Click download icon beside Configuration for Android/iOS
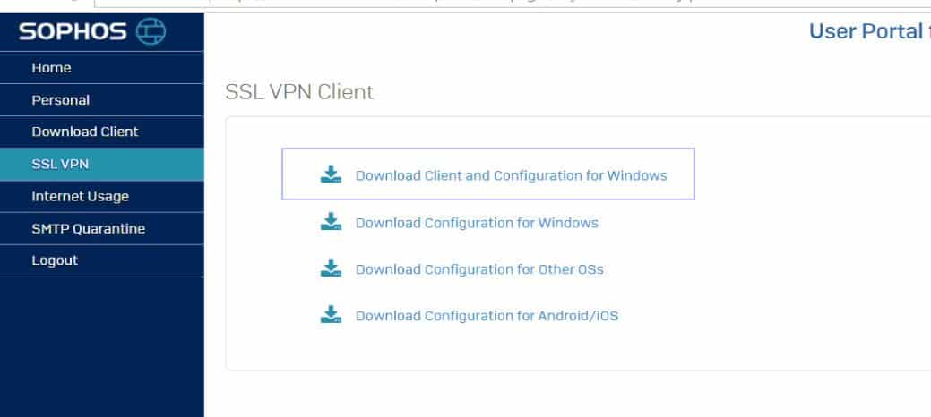Viewport: 931px width, 417px height. (331, 314)
